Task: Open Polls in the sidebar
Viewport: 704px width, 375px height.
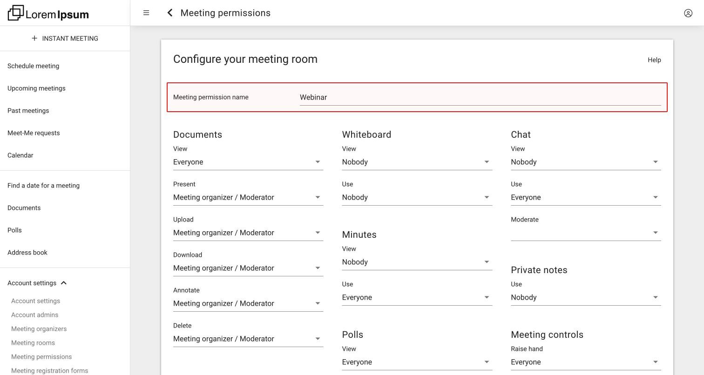Action: coord(14,230)
